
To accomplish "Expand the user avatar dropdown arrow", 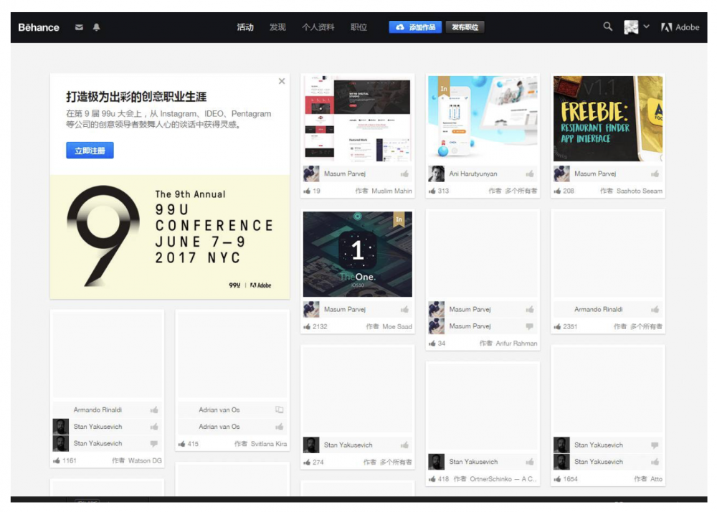I will (x=646, y=27).
